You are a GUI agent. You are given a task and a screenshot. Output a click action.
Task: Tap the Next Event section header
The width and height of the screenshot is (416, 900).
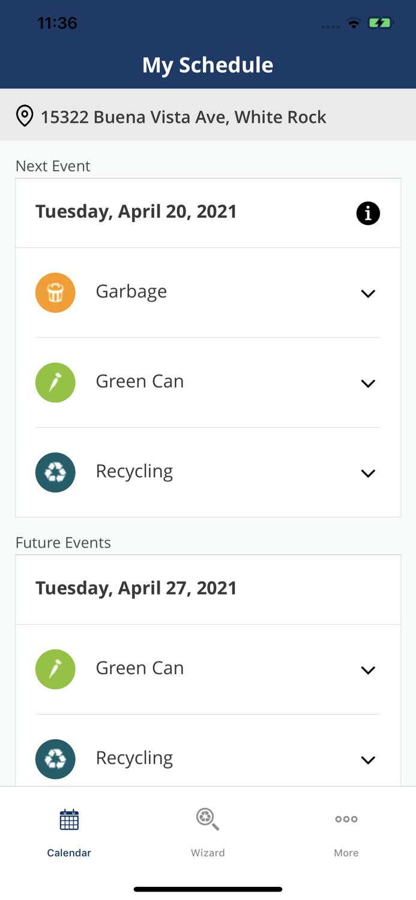point(53,166)
